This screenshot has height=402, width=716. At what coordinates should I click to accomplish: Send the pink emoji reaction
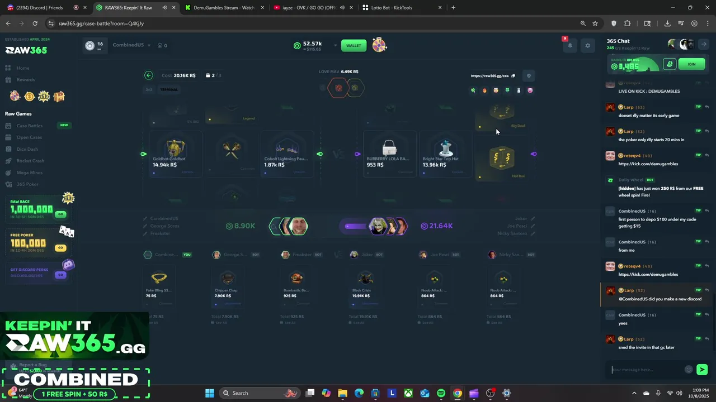point(530,90)
